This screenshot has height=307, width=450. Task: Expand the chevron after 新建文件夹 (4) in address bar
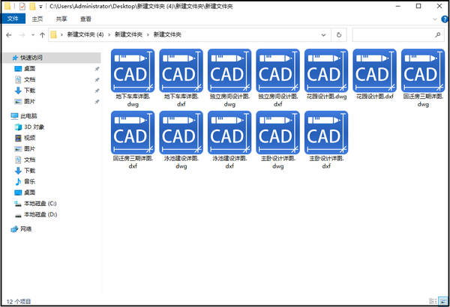pos(109,35)
